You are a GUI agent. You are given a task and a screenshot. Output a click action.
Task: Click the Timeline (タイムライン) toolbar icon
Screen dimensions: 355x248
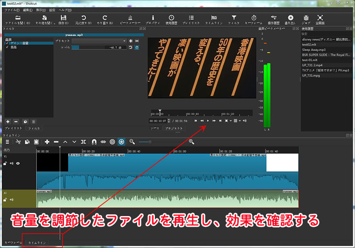point(214,18)
